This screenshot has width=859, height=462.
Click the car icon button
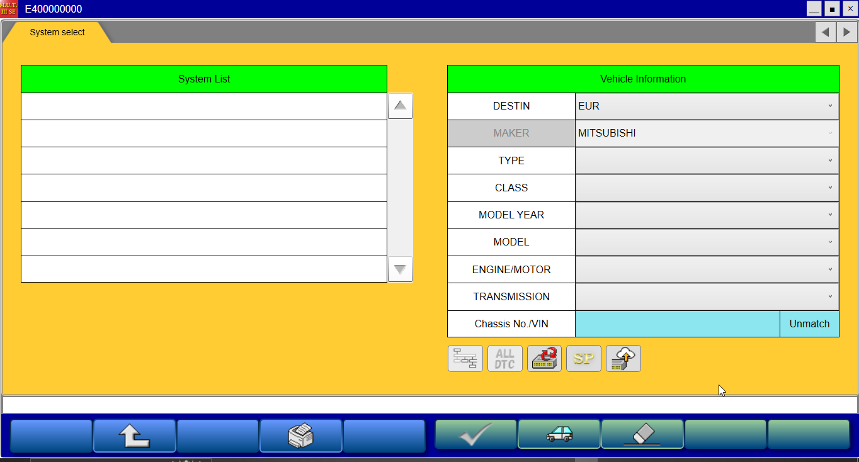coord(559,434)
